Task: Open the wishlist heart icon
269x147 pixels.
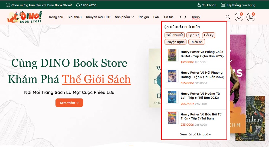Action: tap(239, 17)
